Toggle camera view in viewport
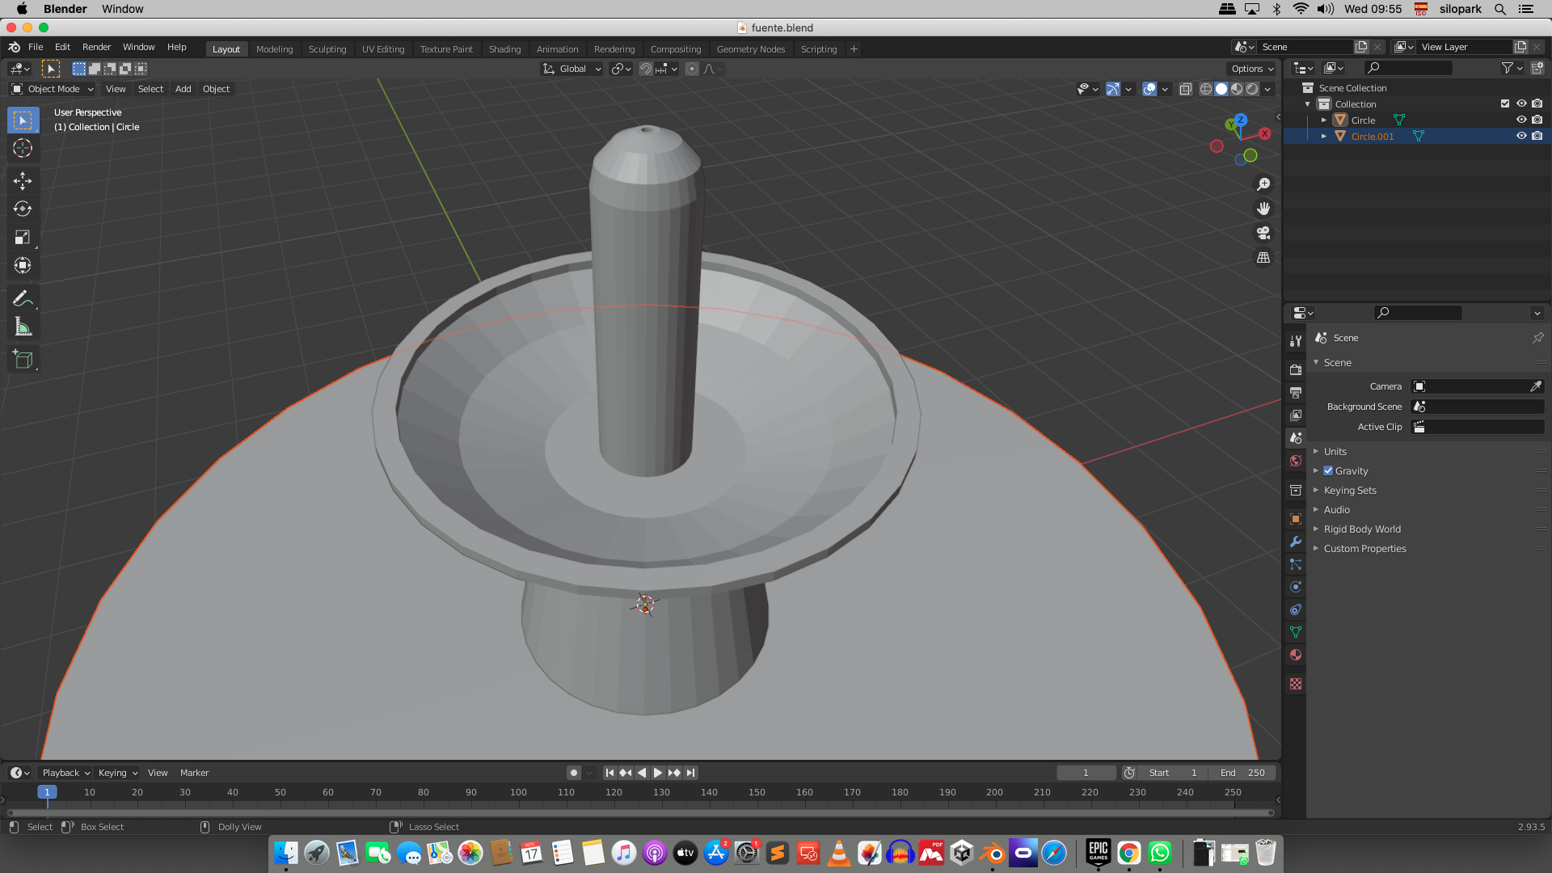The width and height of the screenshot is (1552, 873). 1263,233
